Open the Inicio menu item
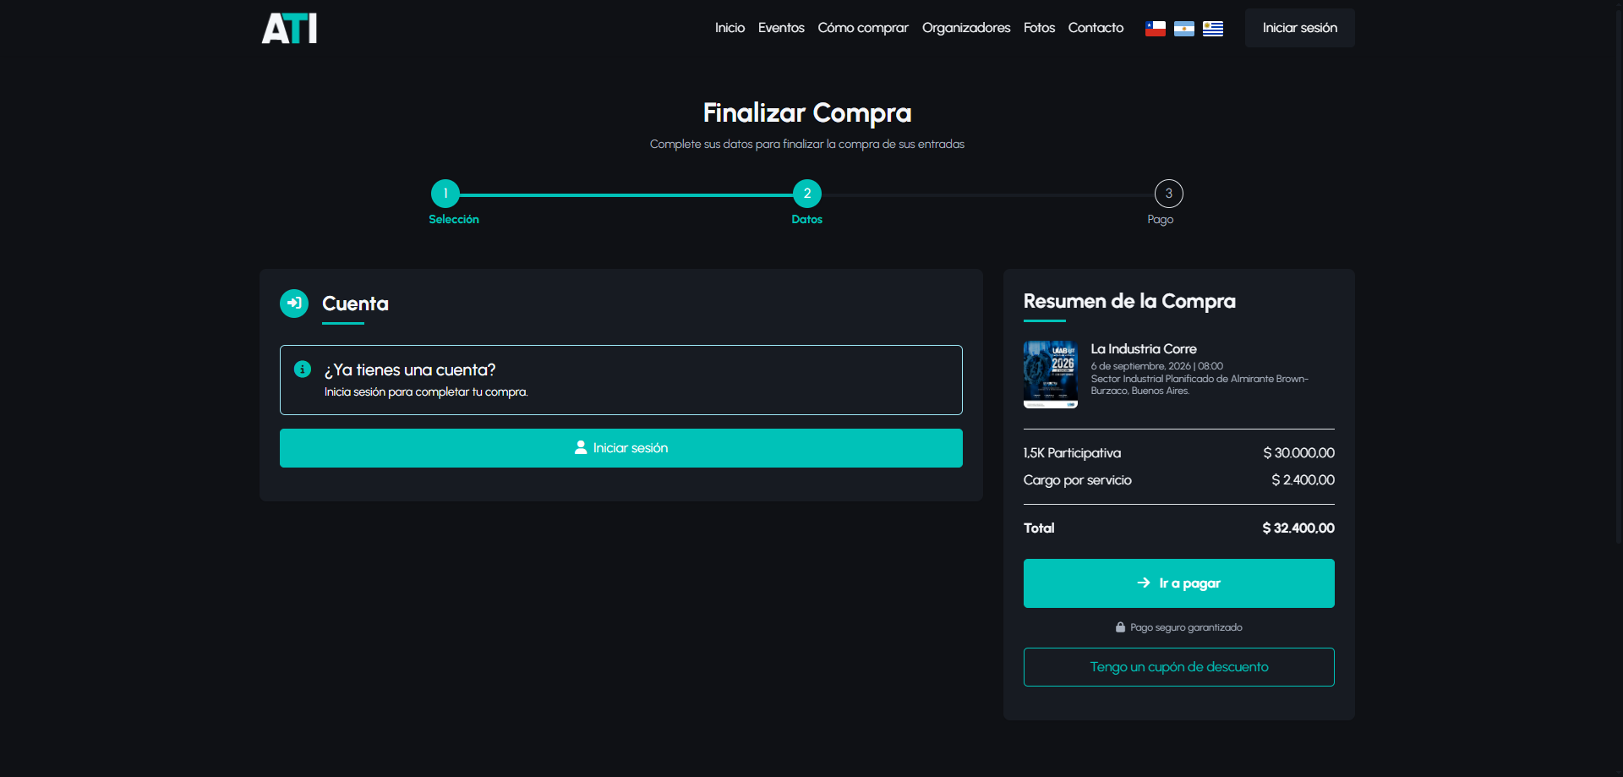Image resolution: width=1623 pixels, height=777 pixels. [730, 28]
